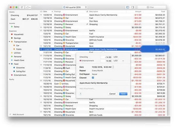Click the Eating Out icon on 11/4/16 row
The height and width of the screenshot is (128, 175).
pyautogui.click(x=64, y=74)
